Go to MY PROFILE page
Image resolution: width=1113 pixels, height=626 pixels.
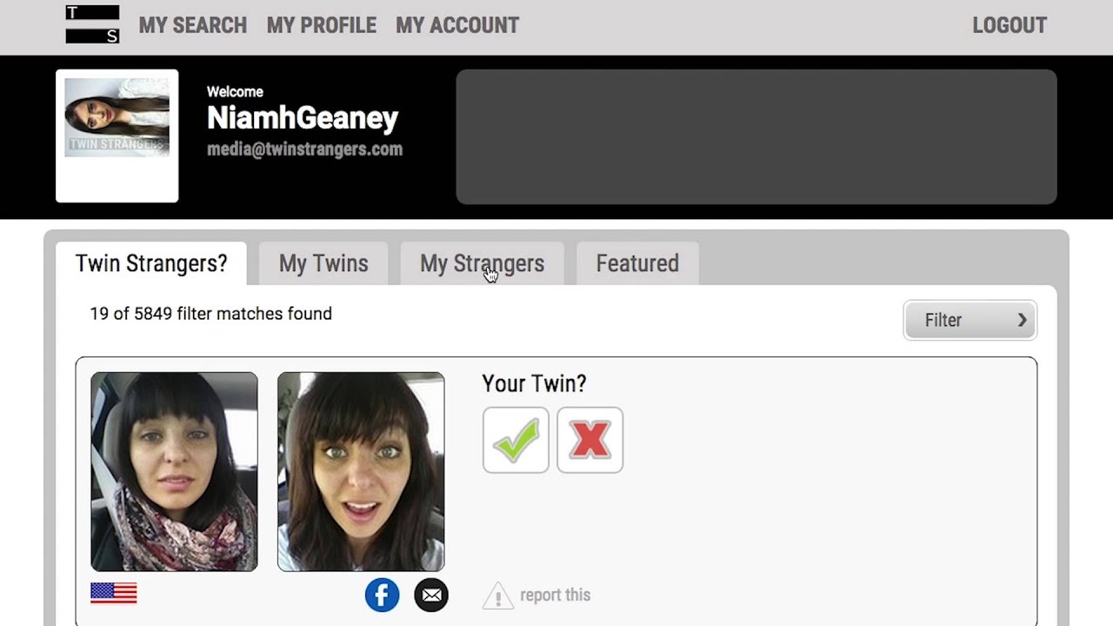(322, 25)
